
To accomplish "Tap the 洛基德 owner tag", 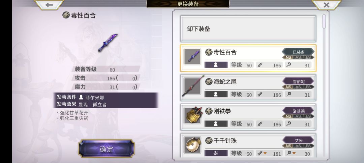I will (298, 111).
